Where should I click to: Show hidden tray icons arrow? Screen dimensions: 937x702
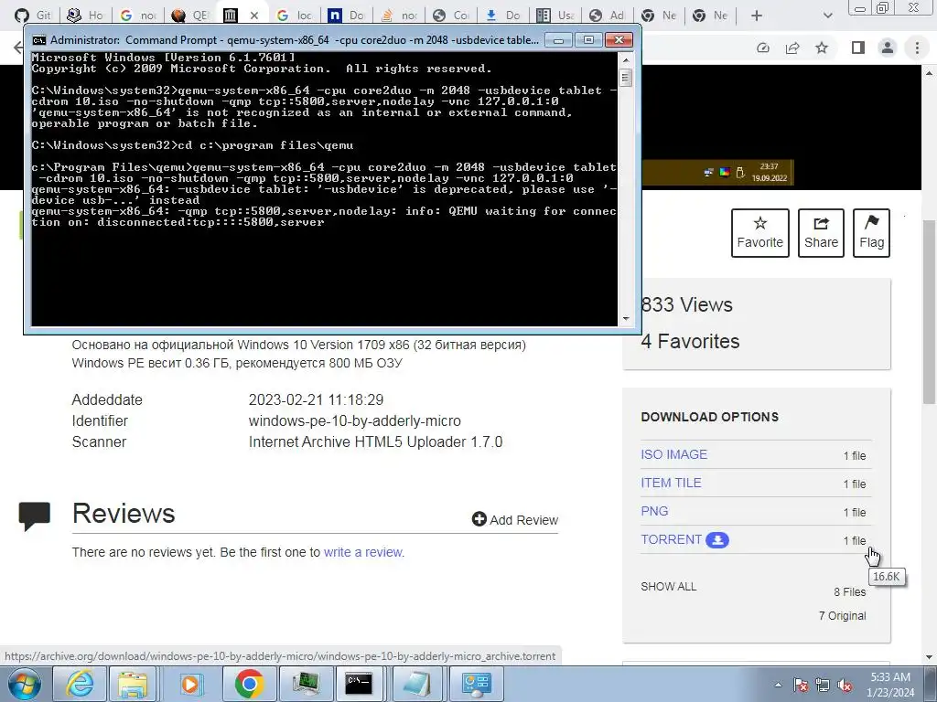778,685
